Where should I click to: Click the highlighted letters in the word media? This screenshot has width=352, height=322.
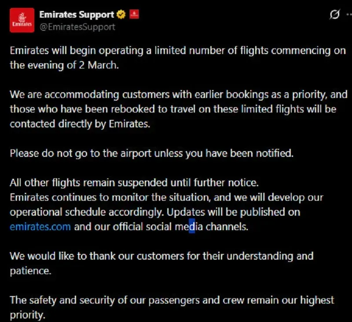pos(192,227)
